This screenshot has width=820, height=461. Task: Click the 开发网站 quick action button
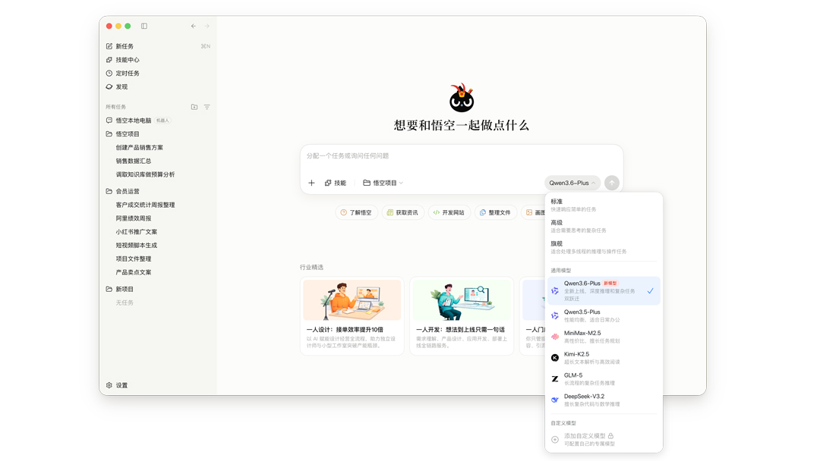coord(449,213)
